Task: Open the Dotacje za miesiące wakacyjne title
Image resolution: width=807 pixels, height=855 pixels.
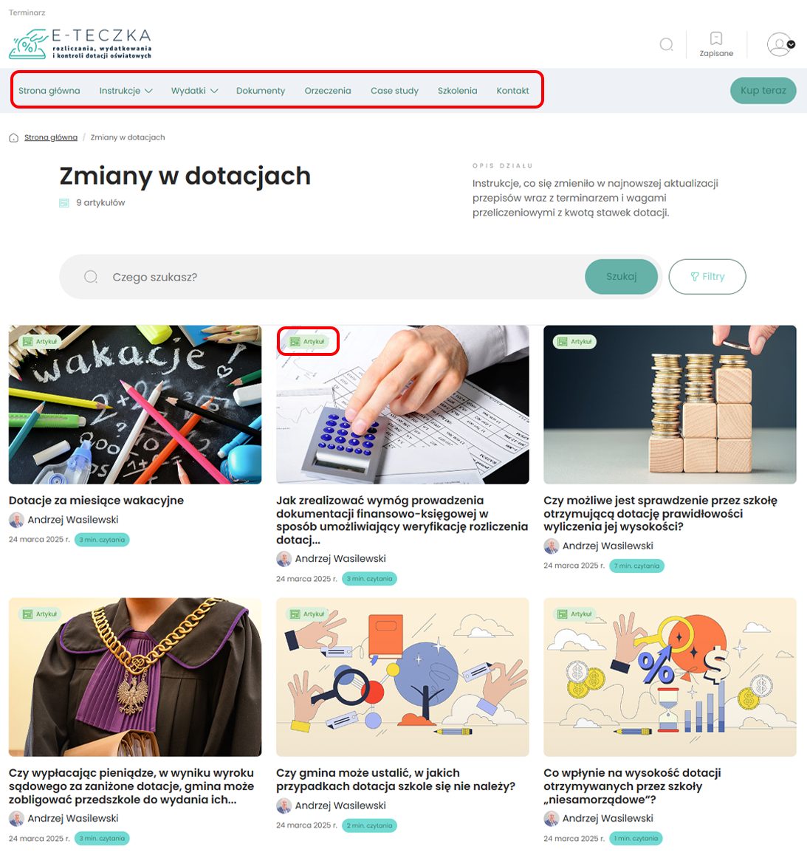Action: pos(96,500)
